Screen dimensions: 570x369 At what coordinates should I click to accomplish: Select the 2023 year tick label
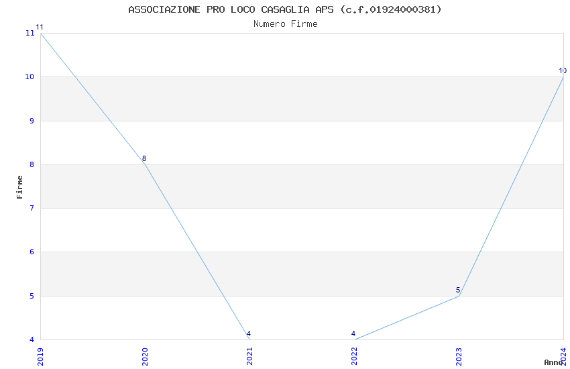click(459, 357)
